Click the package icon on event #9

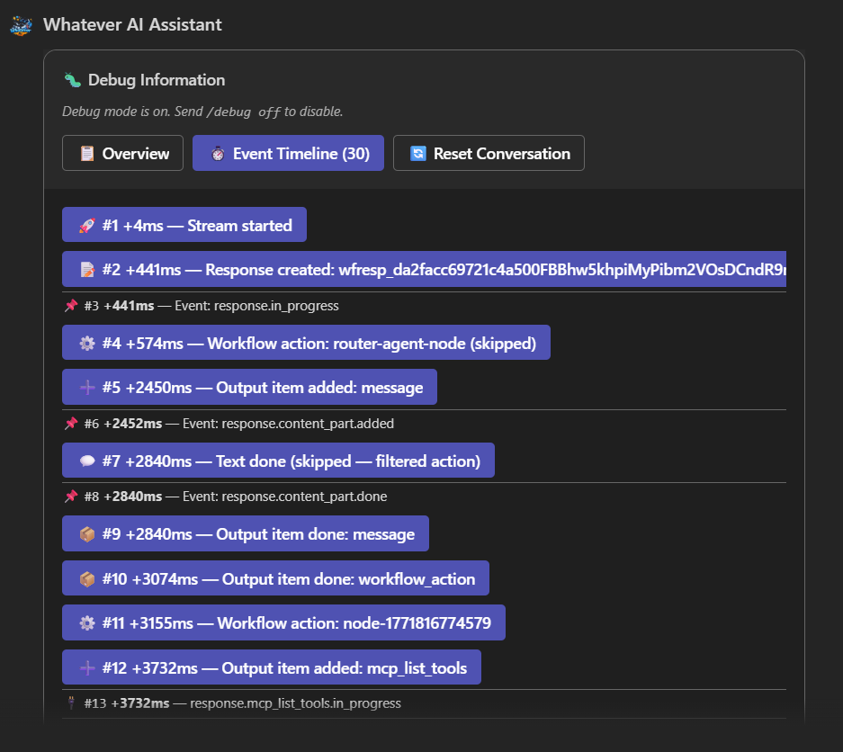[86, 534]
